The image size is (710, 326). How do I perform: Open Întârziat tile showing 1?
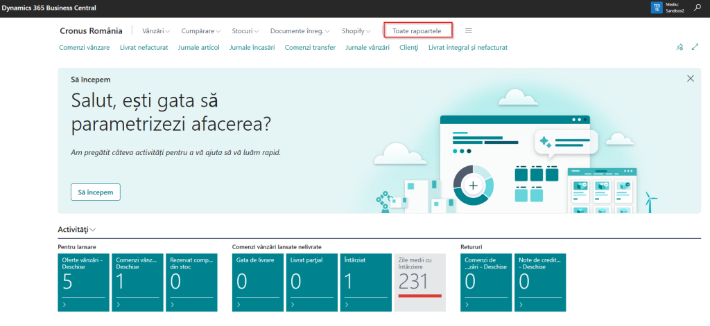(x=366, y=282)
